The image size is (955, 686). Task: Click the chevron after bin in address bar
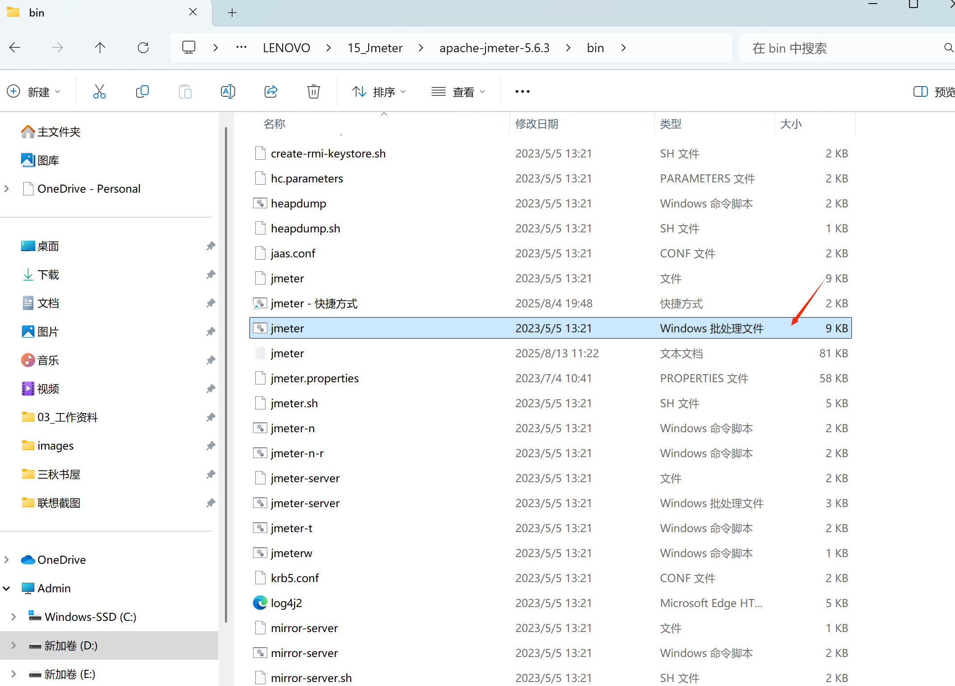click(623, 48)
